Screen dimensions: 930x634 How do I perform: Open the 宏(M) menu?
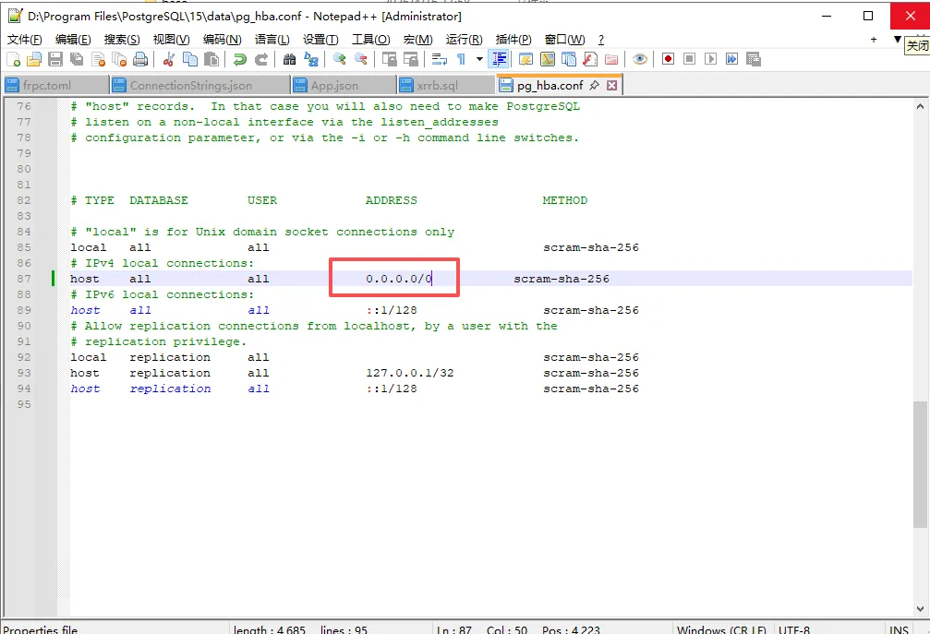tap(417, 39)
